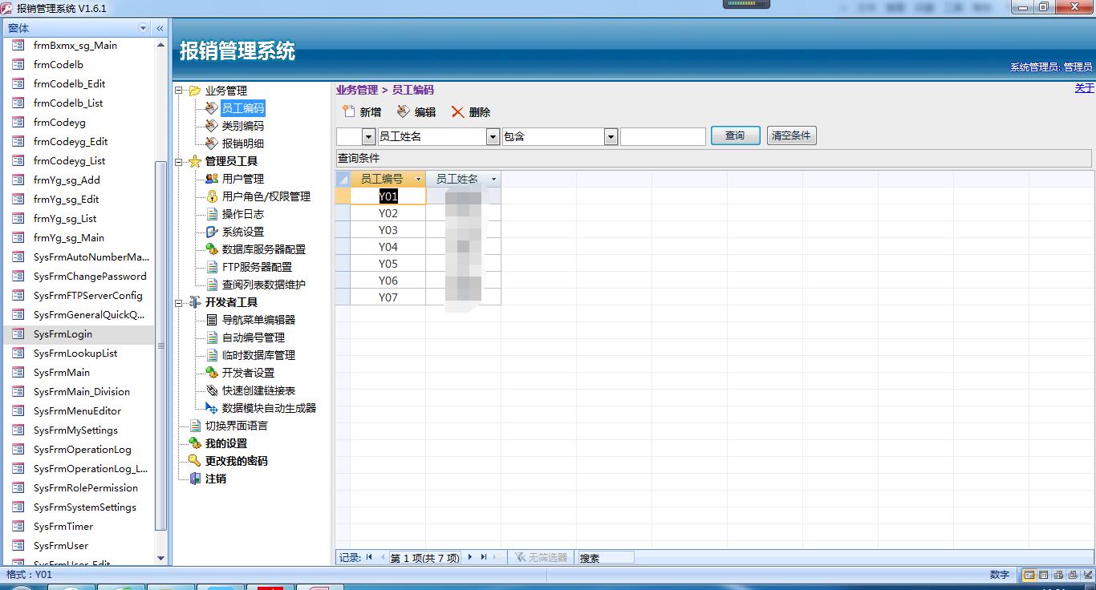Select the Y07 cell
Screen dimensions: 1096x590
388,297
